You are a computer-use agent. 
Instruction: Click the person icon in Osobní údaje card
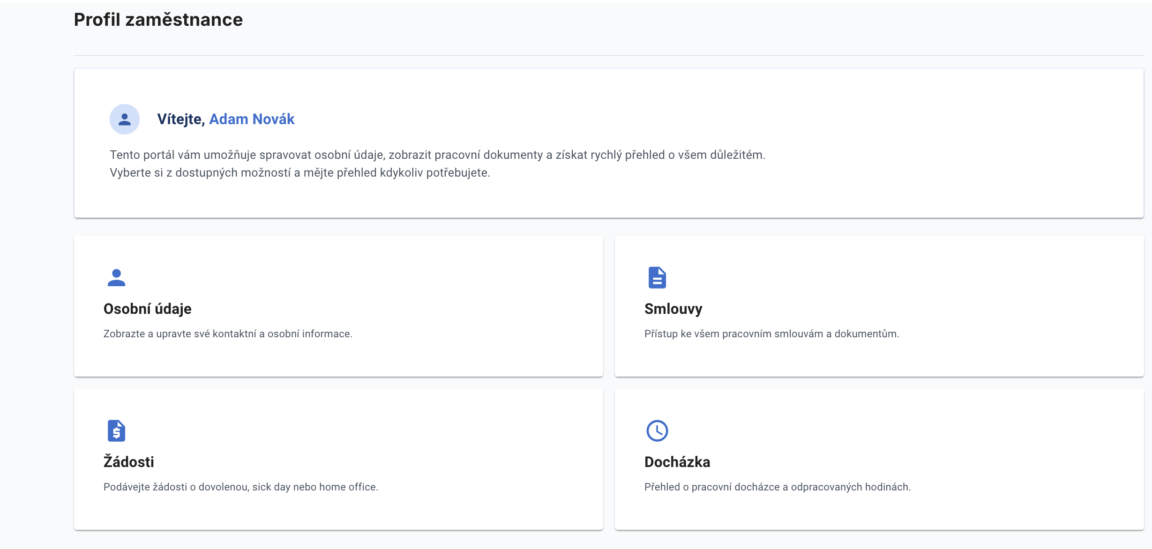pyautogui.click(x=116, y=277)
